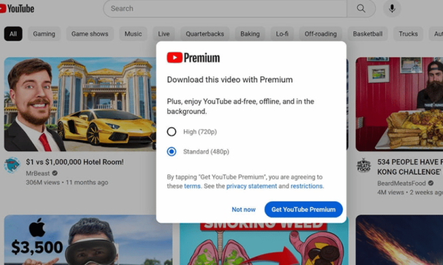Open the terms link
443x265 pixels.
click(192, 186)
